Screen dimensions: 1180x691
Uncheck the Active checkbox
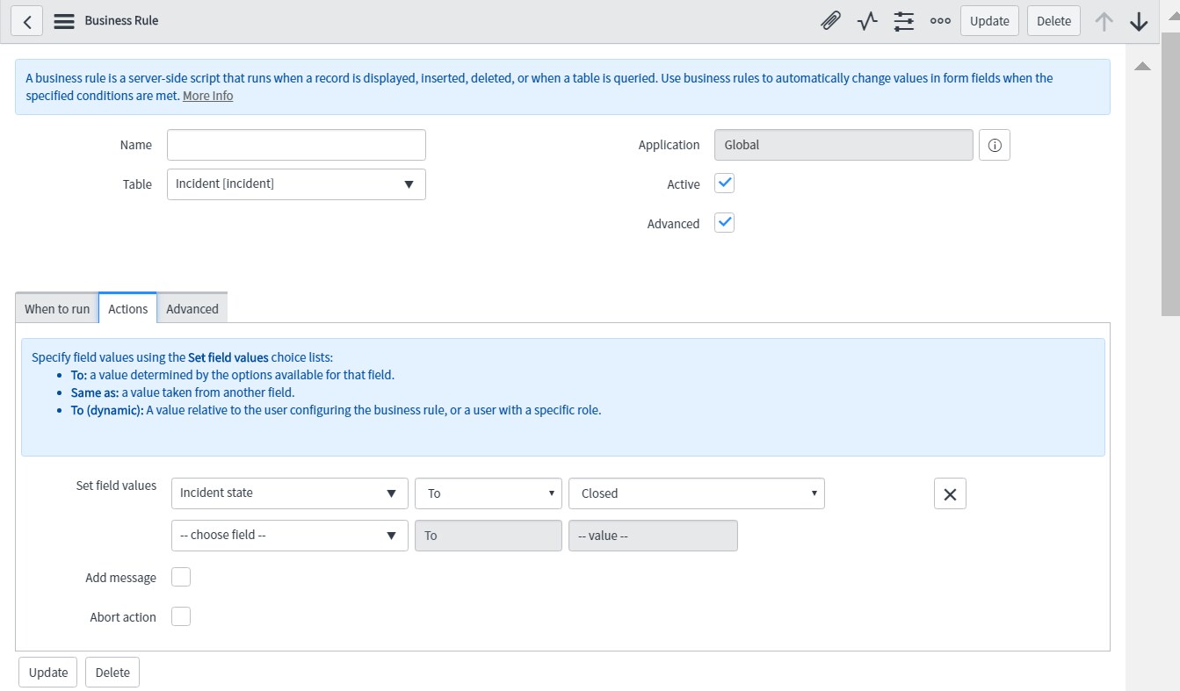pos(725,184)
